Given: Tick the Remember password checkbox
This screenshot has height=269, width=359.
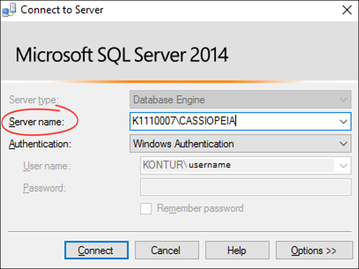Looking at the screenshot, I should click(x=146, y=208).
